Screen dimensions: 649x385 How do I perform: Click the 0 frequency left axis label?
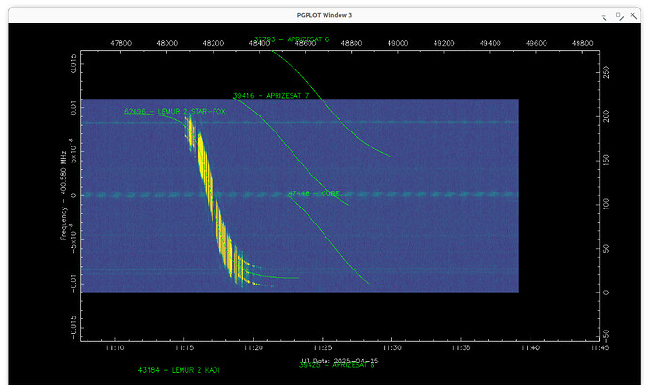[73, 195]
